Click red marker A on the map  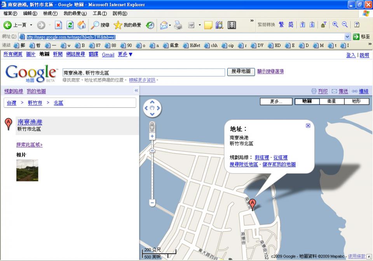point(253,204)
